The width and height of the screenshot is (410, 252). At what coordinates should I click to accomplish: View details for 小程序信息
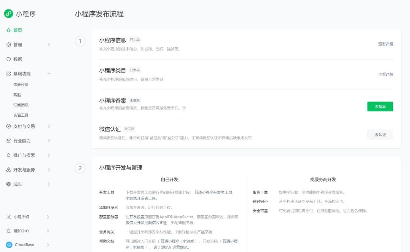pyautogui.click(x=386, y=44)
